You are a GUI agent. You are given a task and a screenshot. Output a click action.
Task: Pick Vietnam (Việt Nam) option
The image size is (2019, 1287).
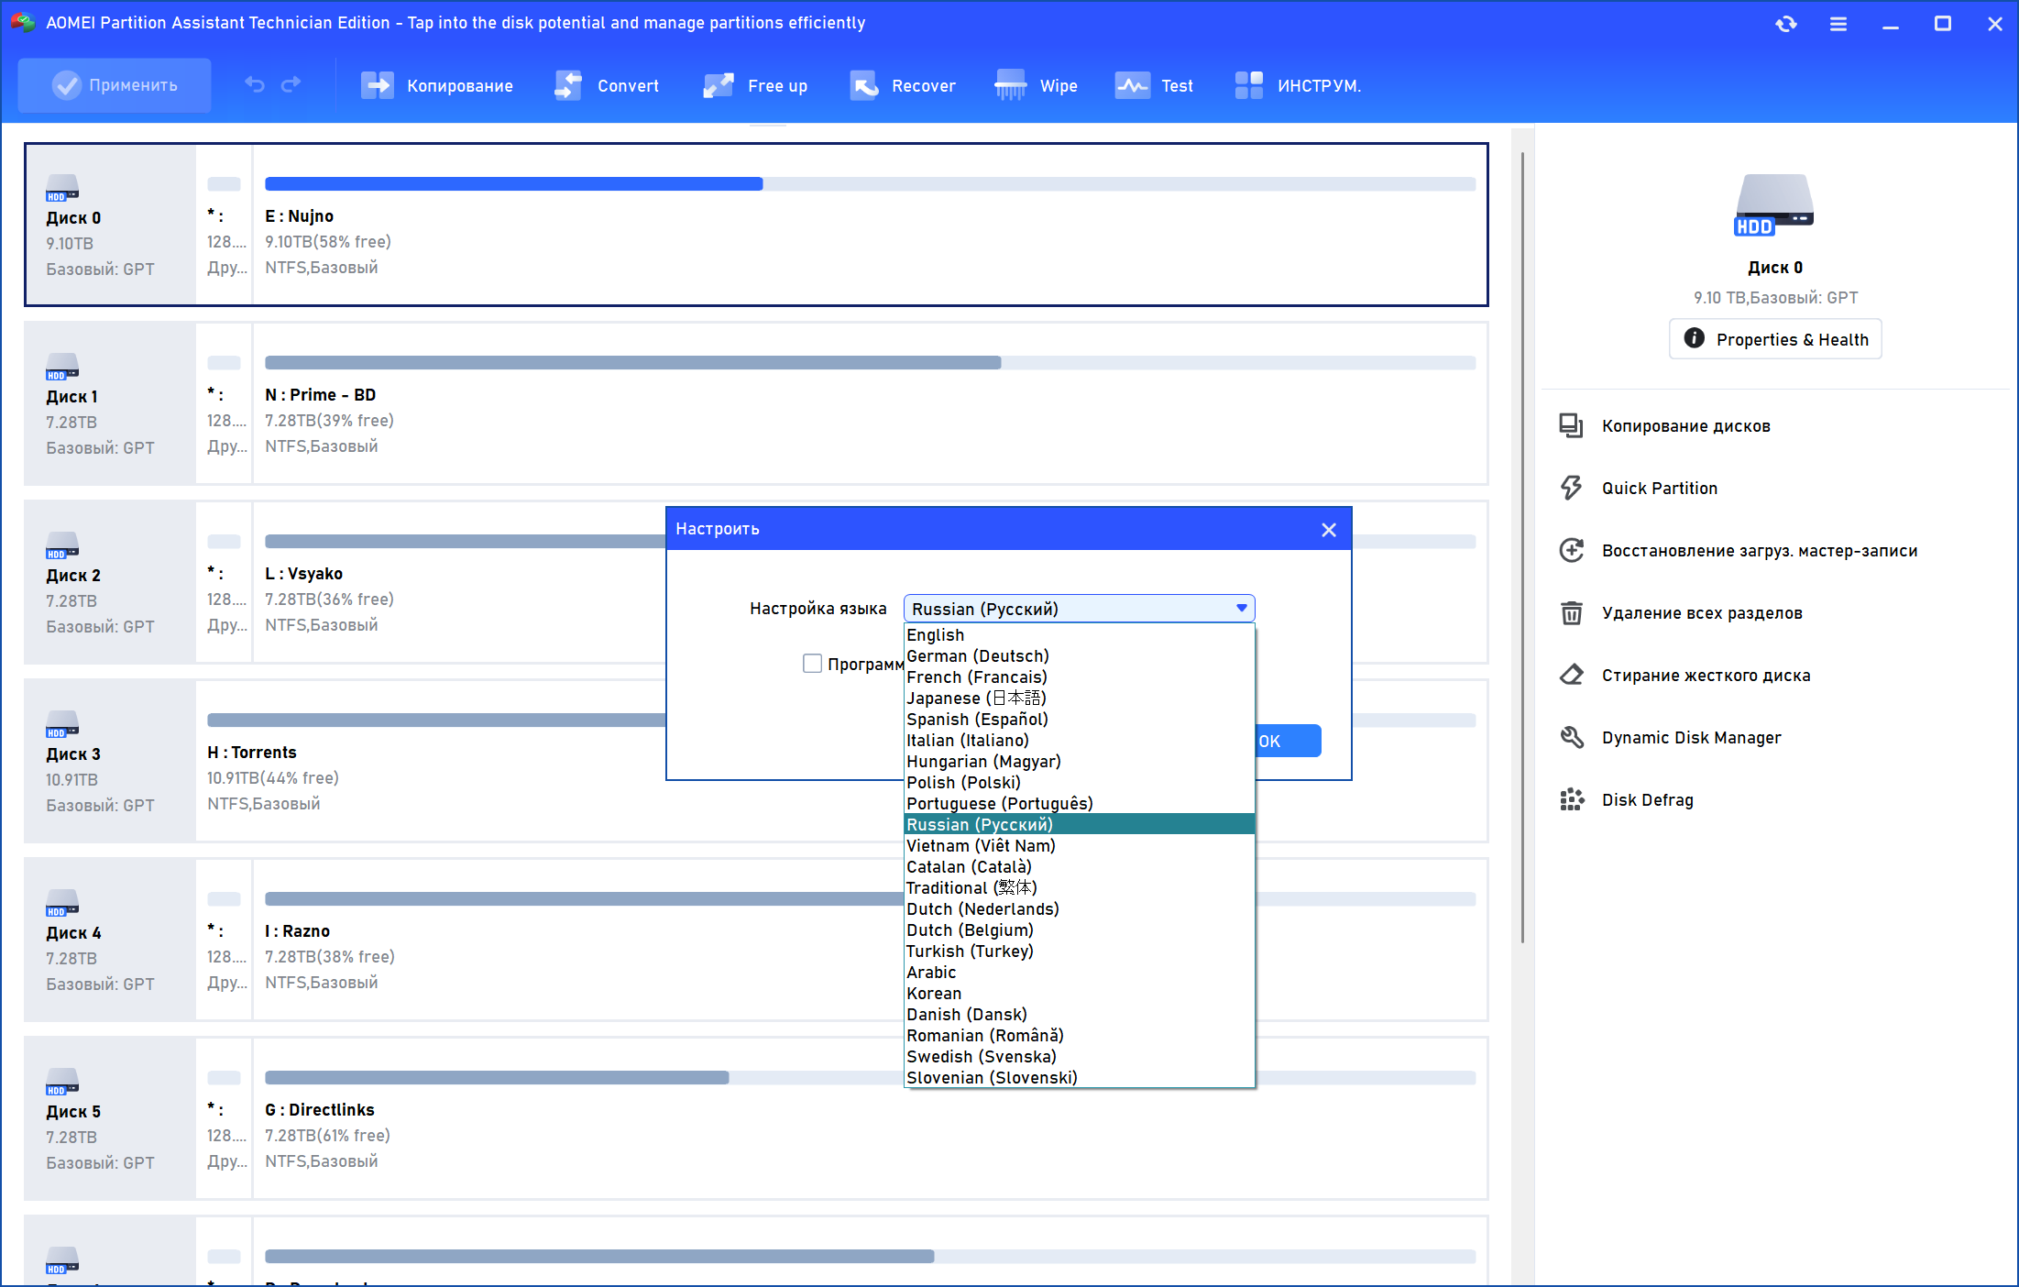[x=1080, y=845]
